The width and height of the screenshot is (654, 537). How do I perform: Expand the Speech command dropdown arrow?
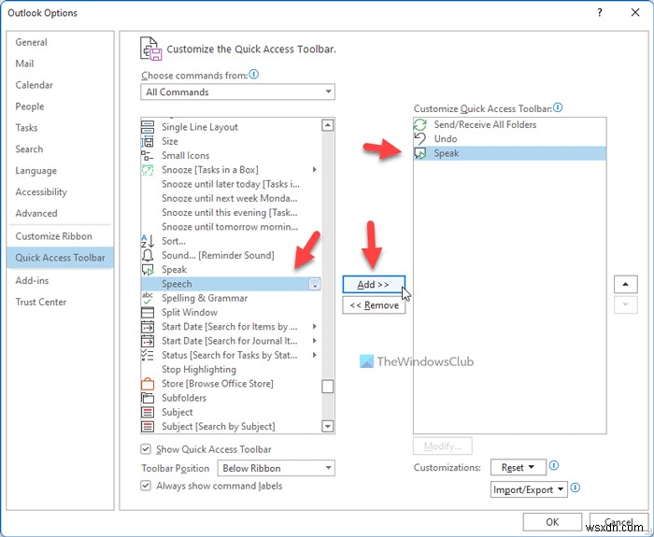tap(315, 284)
